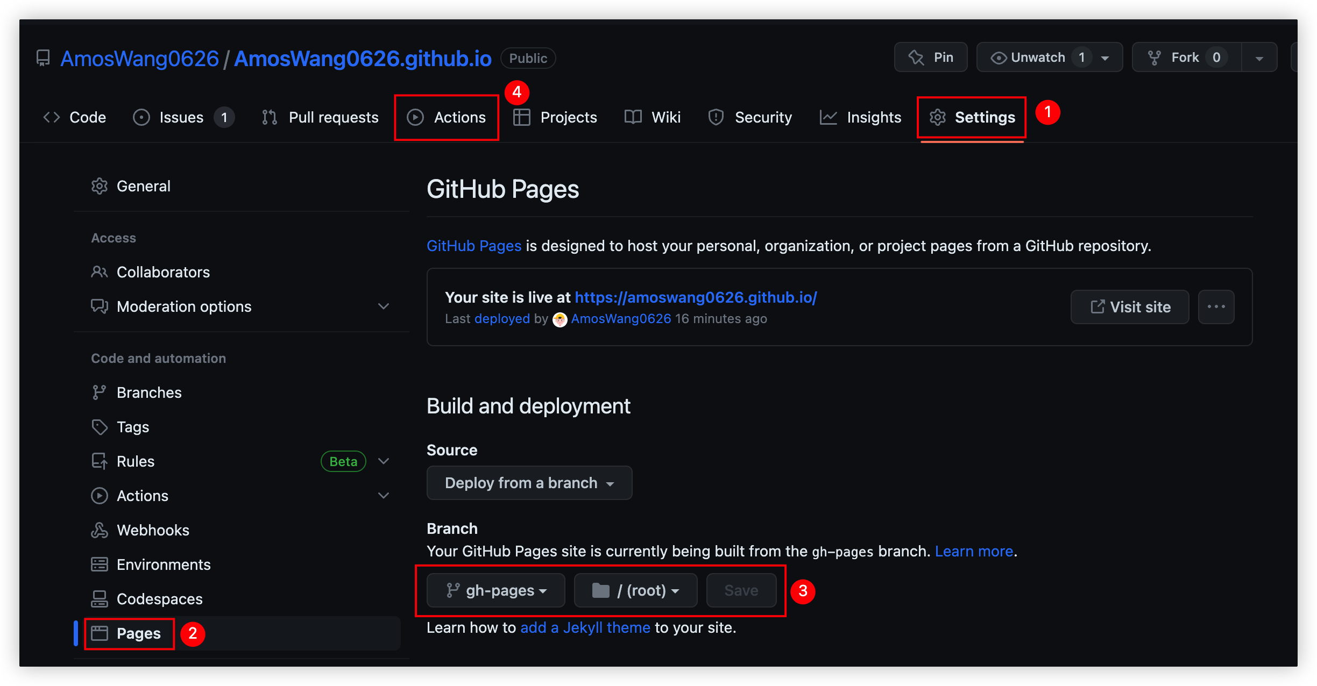Open the three-dot site options menu
Screen dimensions: 1317x686
click(x=1216, y=307)
